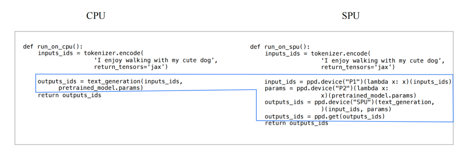Click the 'def run_on_spu():' line
465x154 pixels.
[280, 47]
